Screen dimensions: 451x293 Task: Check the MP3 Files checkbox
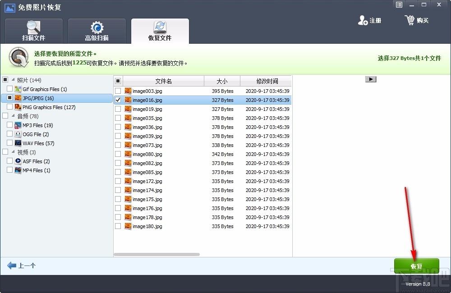pos(9,125)
